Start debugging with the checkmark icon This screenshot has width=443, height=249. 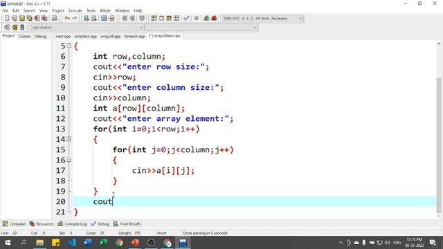186,19
